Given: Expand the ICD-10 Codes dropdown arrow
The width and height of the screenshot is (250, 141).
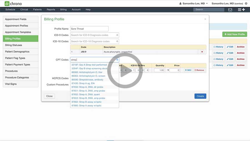Looking at the screenshot, I should [117, 42].
